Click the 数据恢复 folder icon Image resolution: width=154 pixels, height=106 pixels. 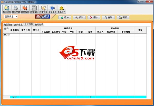click(43, 9)
